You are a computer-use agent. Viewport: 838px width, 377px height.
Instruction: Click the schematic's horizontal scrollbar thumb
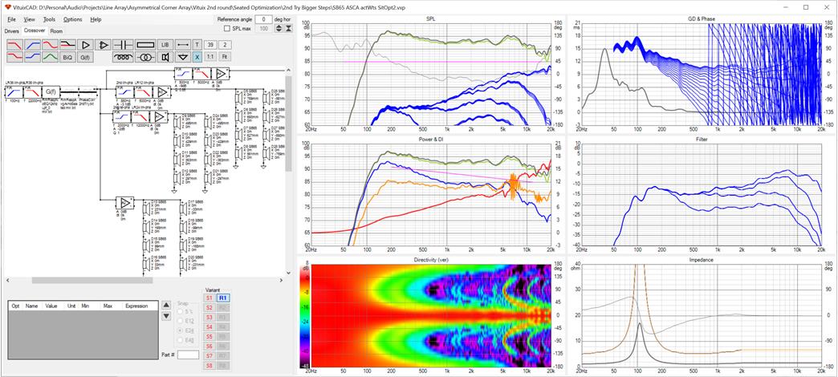[x=92, y=281]
